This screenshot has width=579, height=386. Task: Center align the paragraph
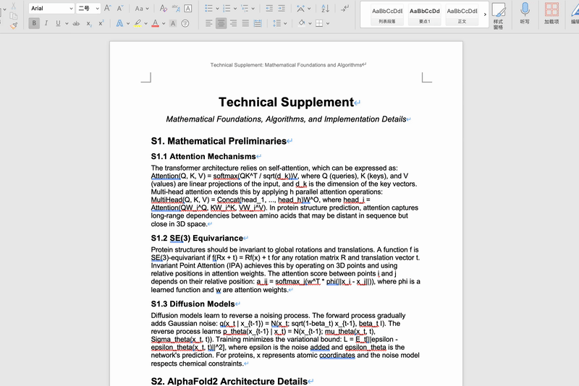[221, 23]
